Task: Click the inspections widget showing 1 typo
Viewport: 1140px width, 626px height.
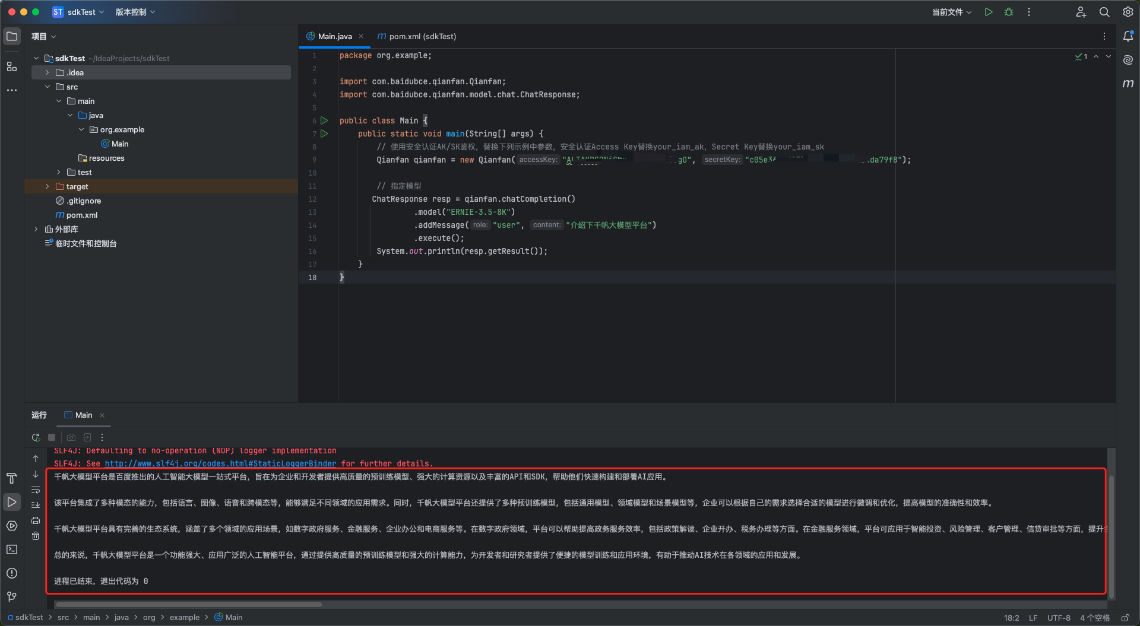Action: pyautogui.click(x=1081, y=56)
